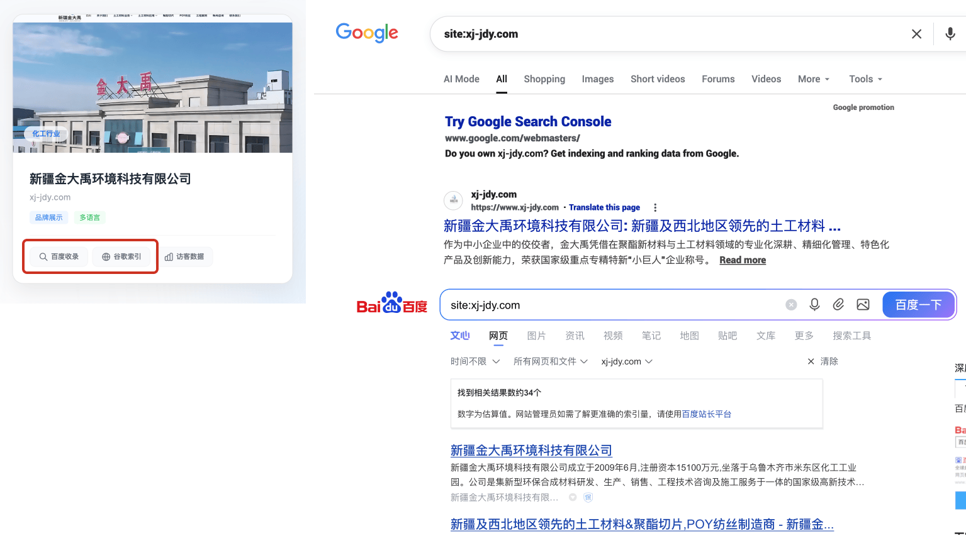Click Baidu voice search microphone icon

coord(814,305)
